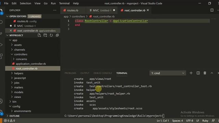
Task: Open the Help menu
Action: click(x=76, y=3)
